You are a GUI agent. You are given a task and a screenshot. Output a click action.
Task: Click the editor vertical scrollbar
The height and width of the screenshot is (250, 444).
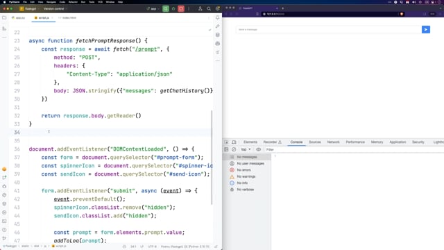(x=212, y=158)
